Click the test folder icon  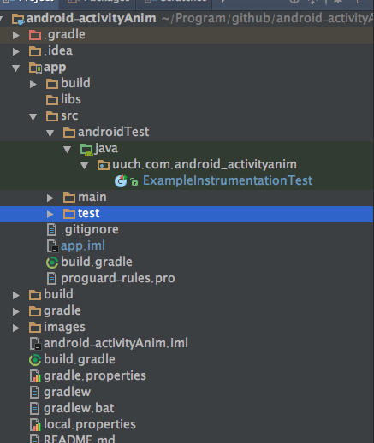tap(69, 214)
